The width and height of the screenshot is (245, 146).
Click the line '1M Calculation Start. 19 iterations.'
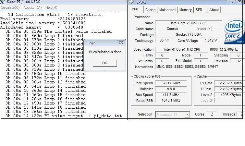pyautogui.click(x=55, y=15)
